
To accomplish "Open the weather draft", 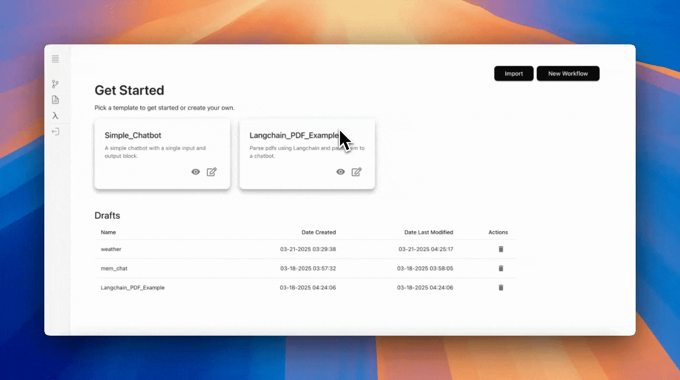I will click(x=111, y=249).
